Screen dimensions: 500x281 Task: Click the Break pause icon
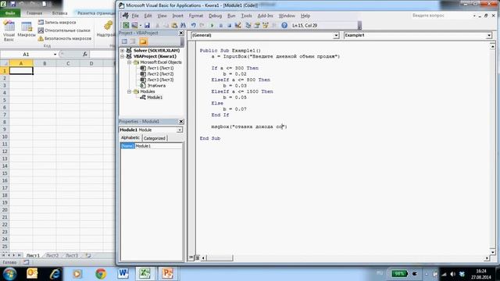pos(220,25)
